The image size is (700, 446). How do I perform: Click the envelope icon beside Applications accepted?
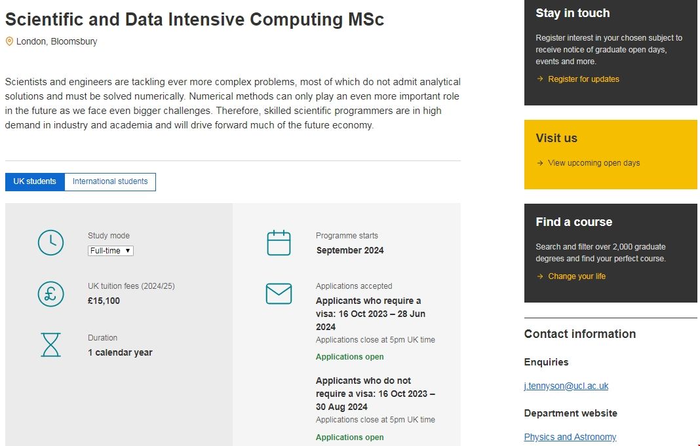click(279, 293)
